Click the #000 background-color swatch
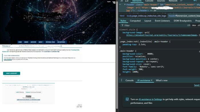This screenshot has width=200, height=112. point(146,54)
